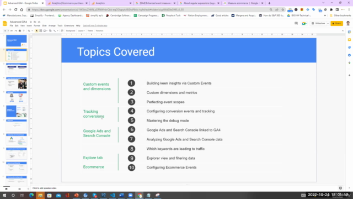The image size is (353, 199).
Task: Switch to grid view at bottom left
Action: 20,188
